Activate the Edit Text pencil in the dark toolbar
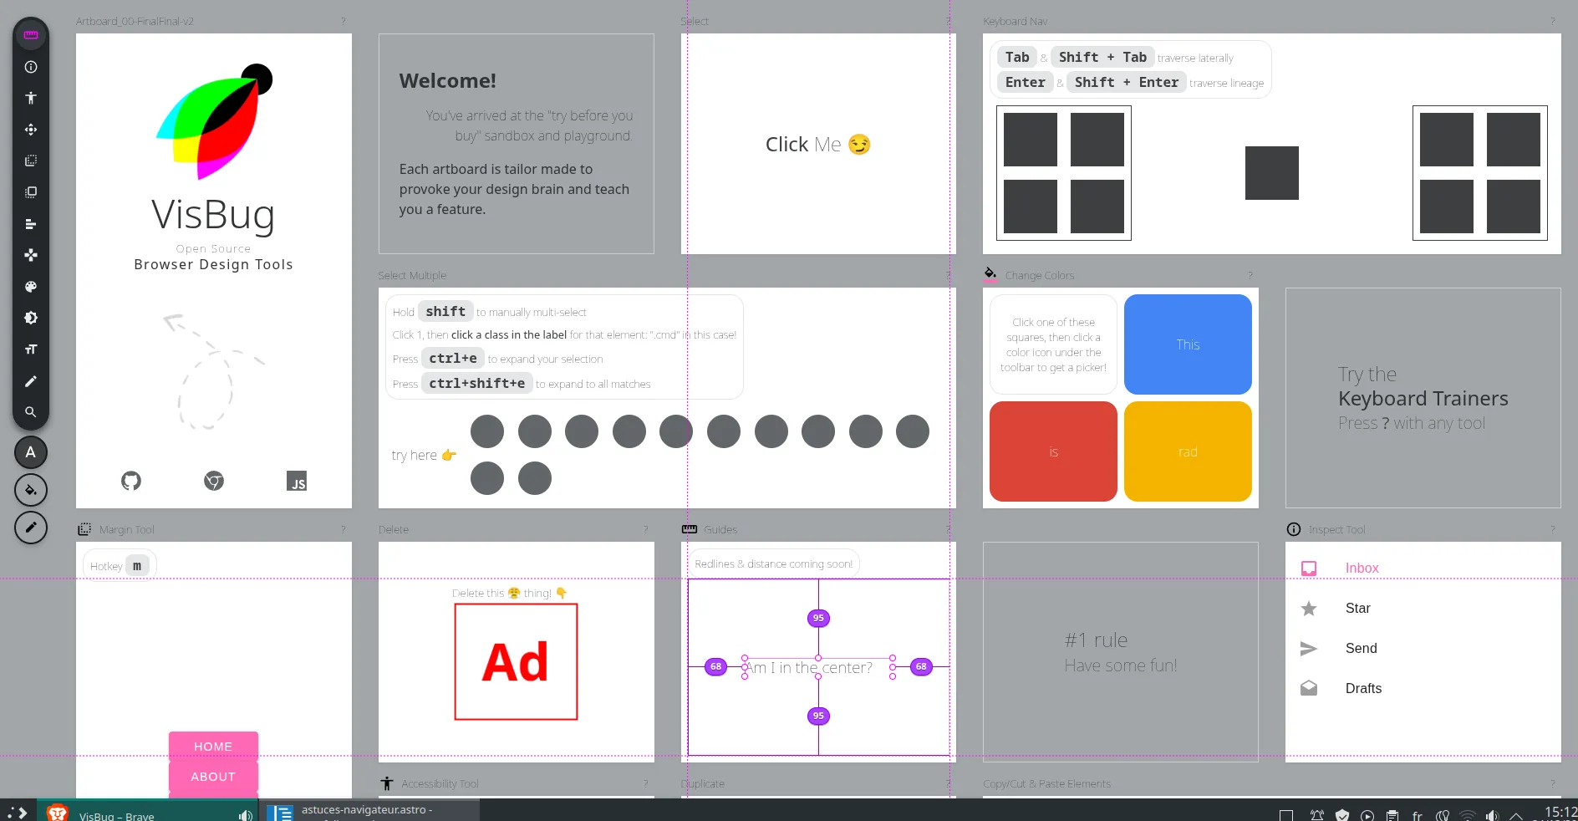 31,381
